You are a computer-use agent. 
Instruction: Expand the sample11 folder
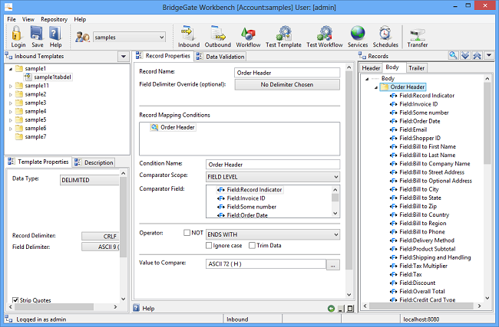click(11, 86)
